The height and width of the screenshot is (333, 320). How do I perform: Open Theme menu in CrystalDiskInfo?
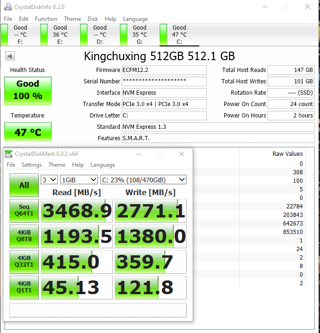click(x=72, y=19)
